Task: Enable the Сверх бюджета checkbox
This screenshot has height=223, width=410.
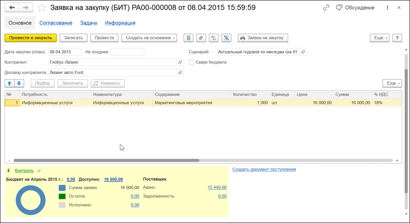Action: click(x=191, y=62)
